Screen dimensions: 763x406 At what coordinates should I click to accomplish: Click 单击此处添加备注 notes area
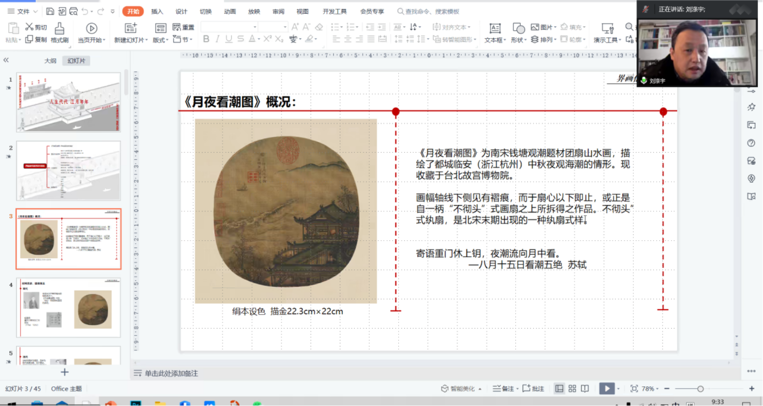(171, 373)
